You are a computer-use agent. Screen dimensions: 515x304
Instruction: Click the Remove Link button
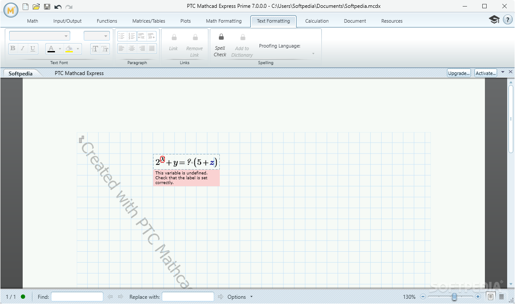(x=194, y=45)
